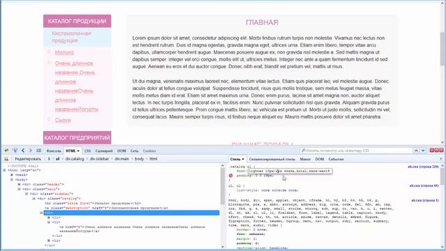Open the DOM main panel tab
This screenshot has width=446, height=251.
pyautogui.click(x=121, y=151)
